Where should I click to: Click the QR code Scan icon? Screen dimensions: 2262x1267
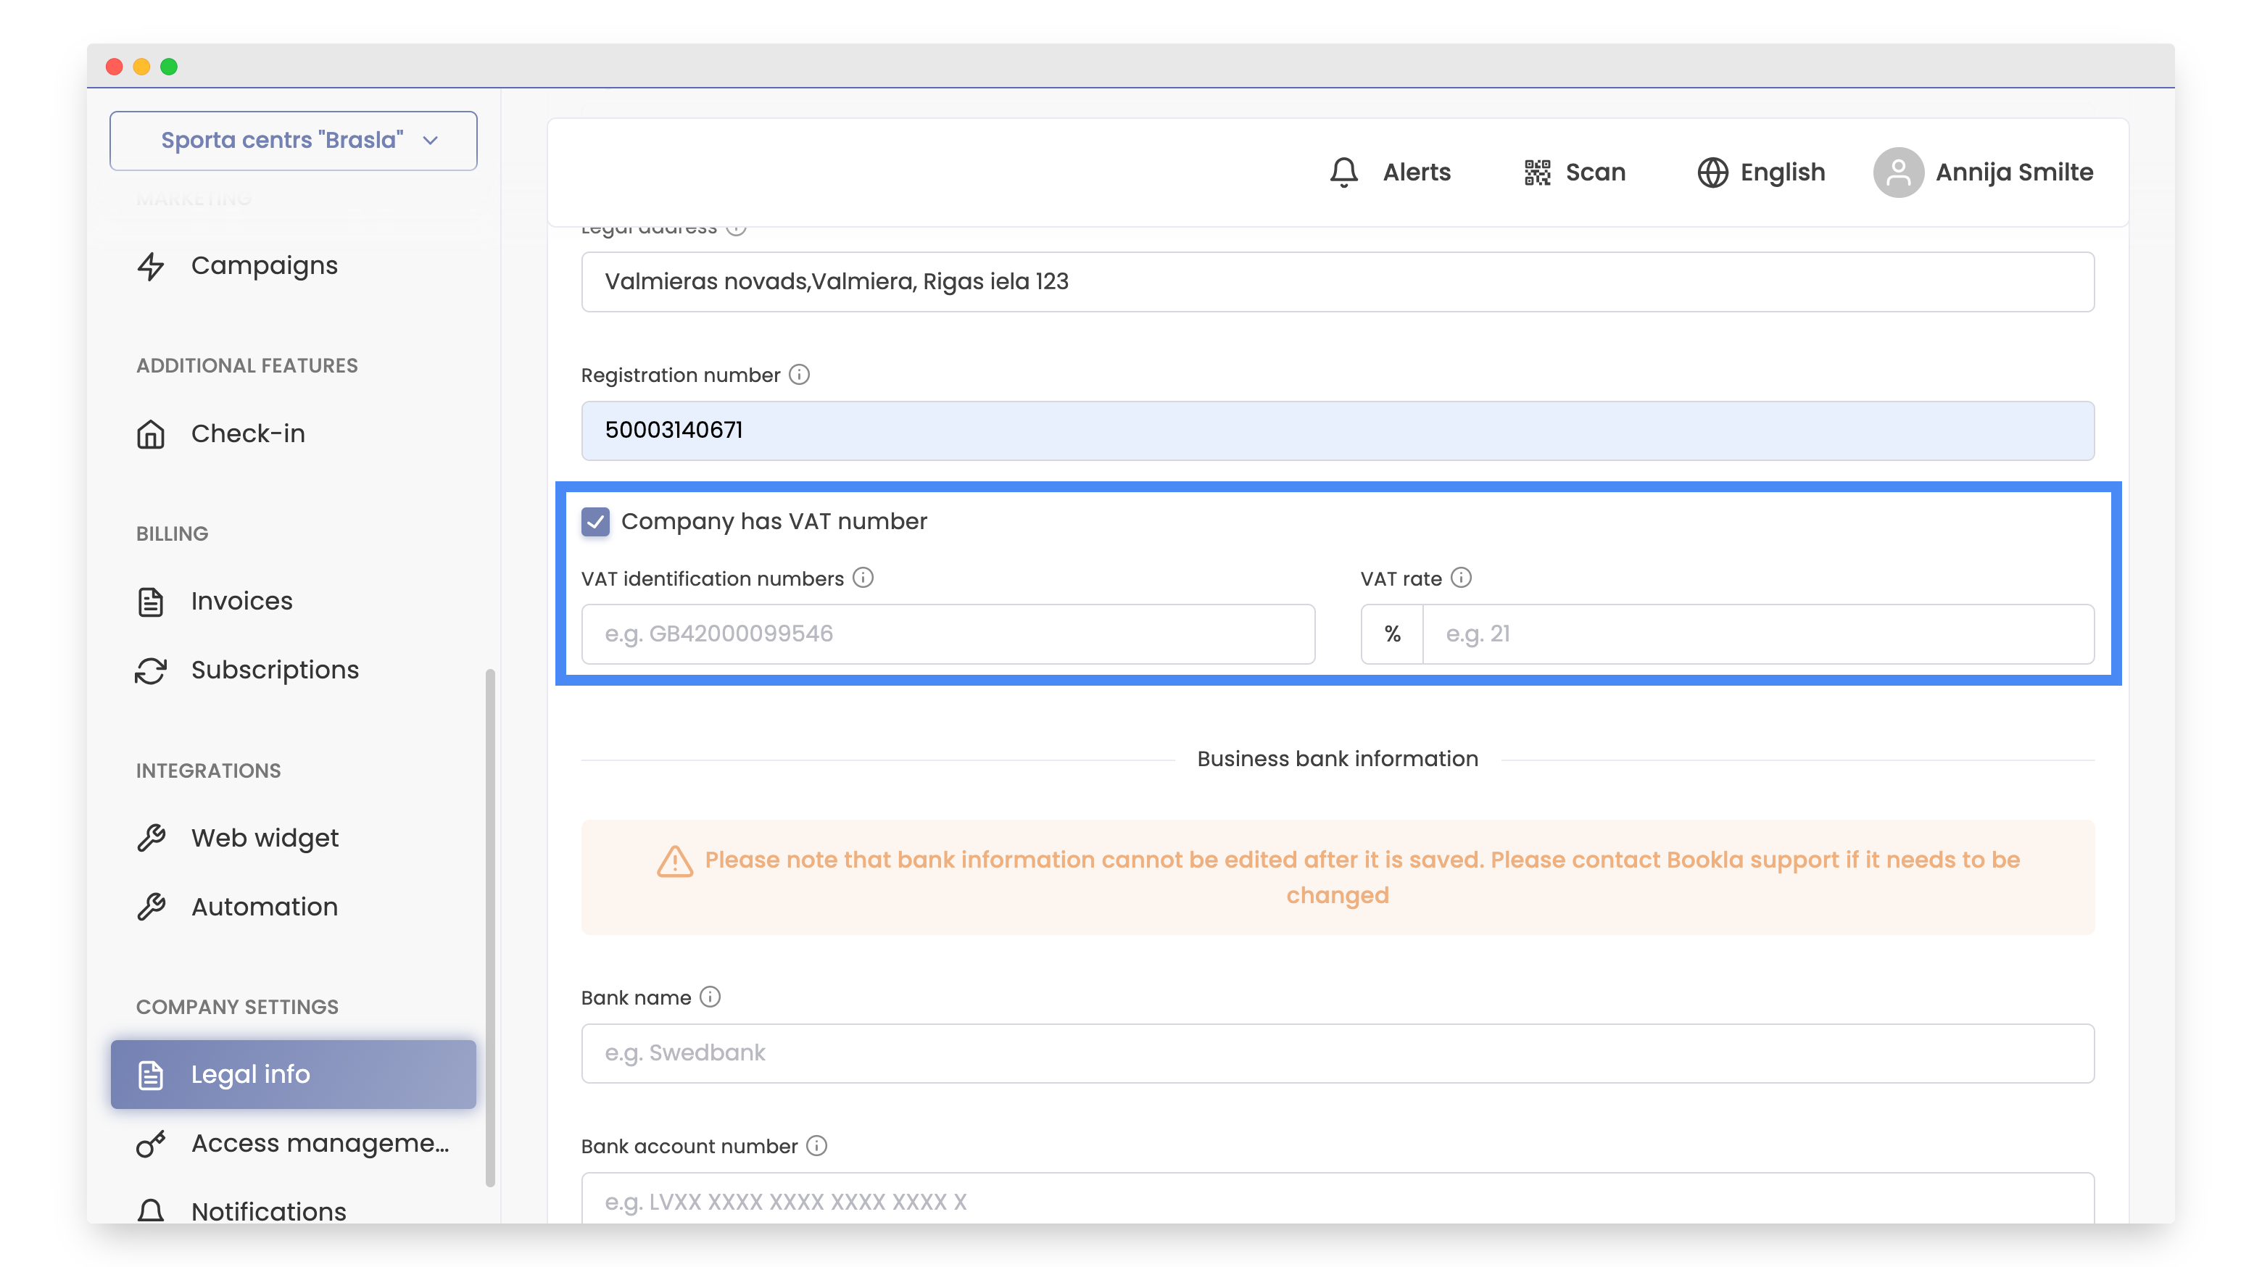(1537, 172)
